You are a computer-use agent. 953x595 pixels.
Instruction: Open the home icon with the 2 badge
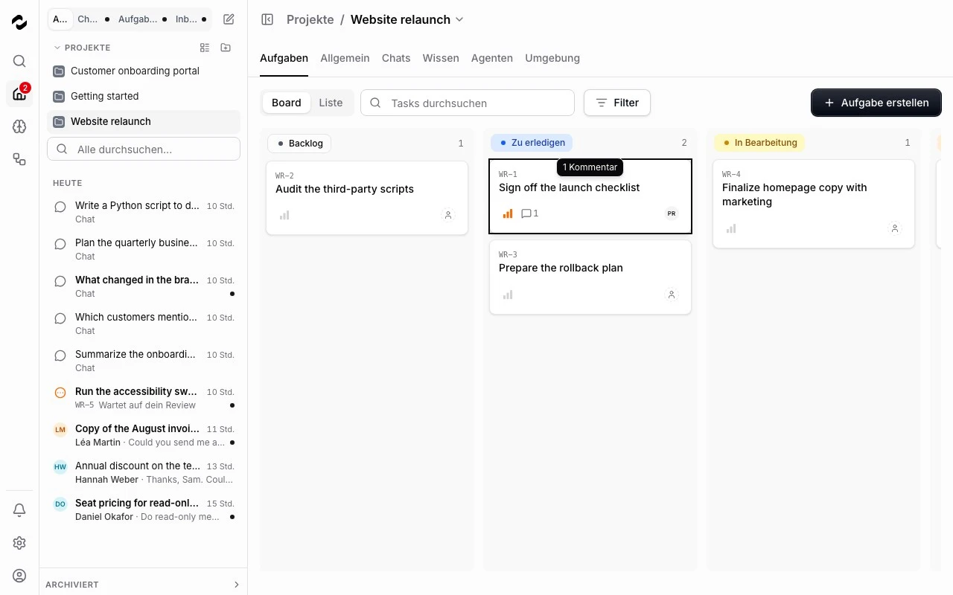(19, 94)
